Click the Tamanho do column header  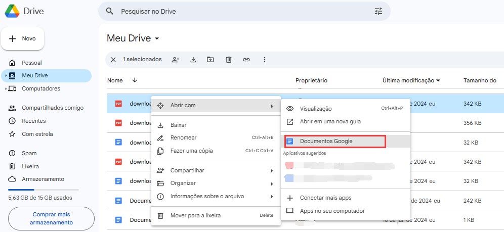pyautogui.click(x=480, y=80)
